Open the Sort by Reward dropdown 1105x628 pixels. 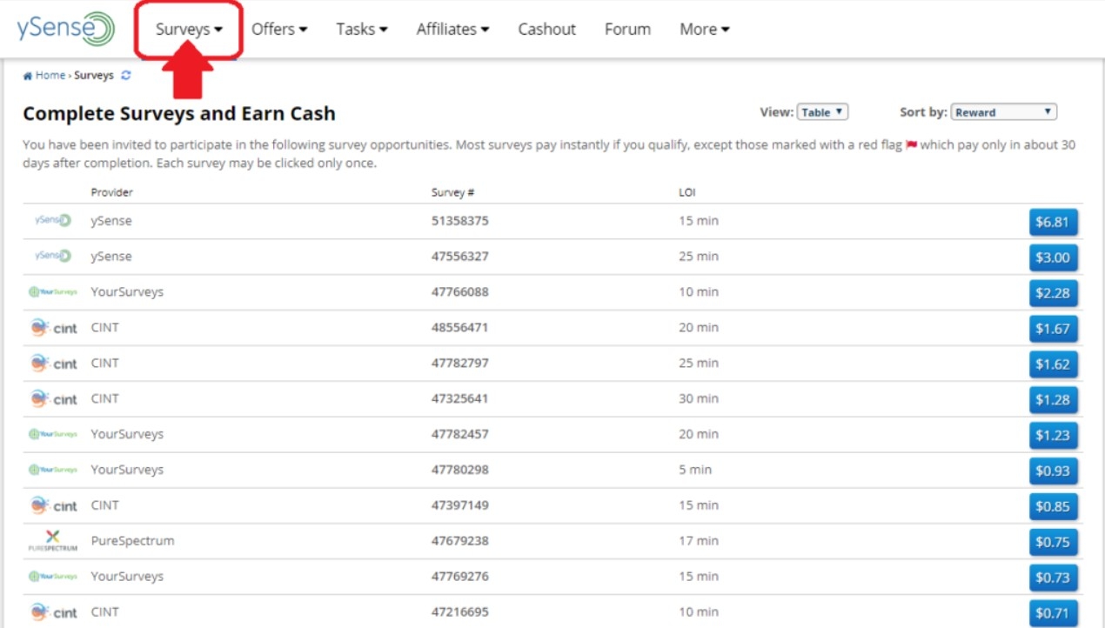click(1002, 111)
